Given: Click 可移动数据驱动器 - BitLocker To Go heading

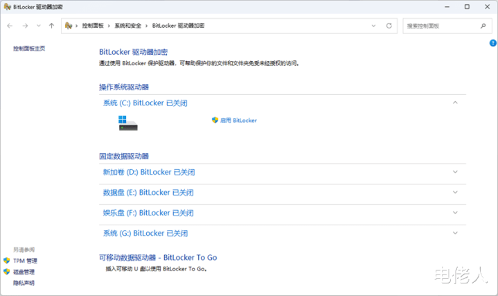Looking at the screenshot, I should click(x=158, y=258).
